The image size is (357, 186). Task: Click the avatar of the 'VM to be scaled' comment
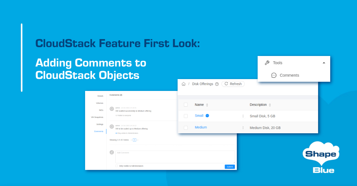click(112, 126)
